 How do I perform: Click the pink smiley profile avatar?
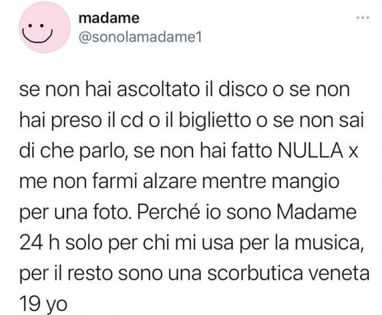point(45,27)
